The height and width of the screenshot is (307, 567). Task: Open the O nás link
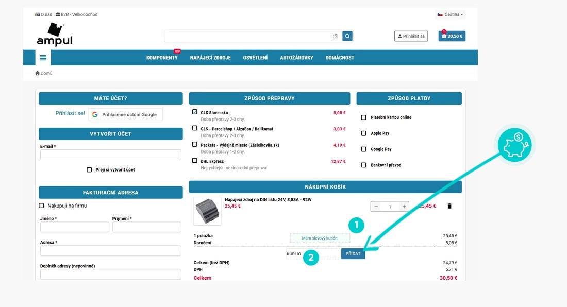tap(43, 15)
